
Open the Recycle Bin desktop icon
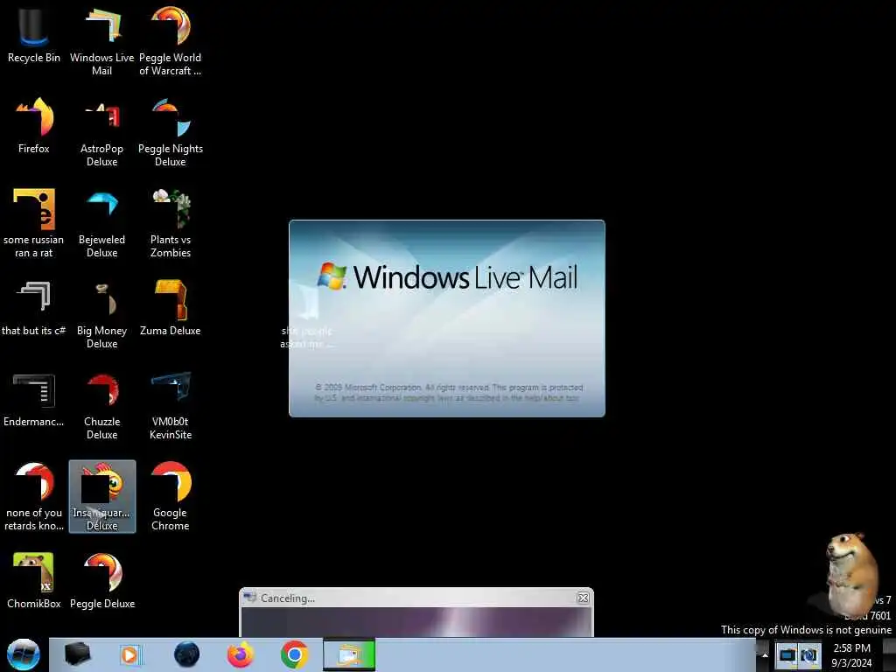pyautogui.click(x=34, y=34)
